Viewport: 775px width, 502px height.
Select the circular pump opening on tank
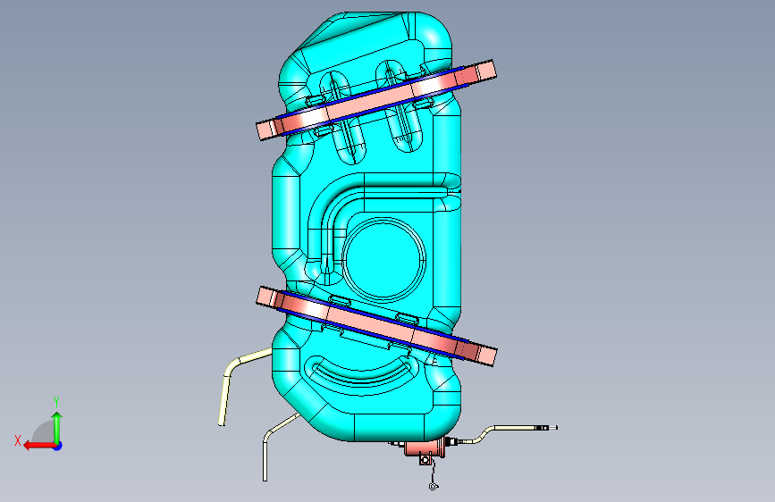tap(384, 259)
